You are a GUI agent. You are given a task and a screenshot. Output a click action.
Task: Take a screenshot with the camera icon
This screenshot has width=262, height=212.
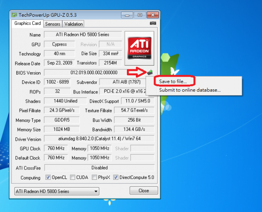point(153,23)
